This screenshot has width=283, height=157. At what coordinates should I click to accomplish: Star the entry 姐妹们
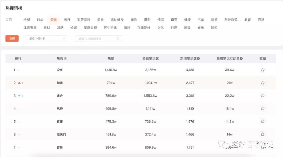tap(263, 134)
